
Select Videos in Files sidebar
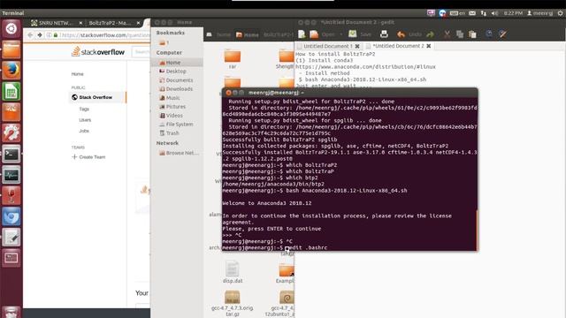pyautogui.click(x=177, y=116)
